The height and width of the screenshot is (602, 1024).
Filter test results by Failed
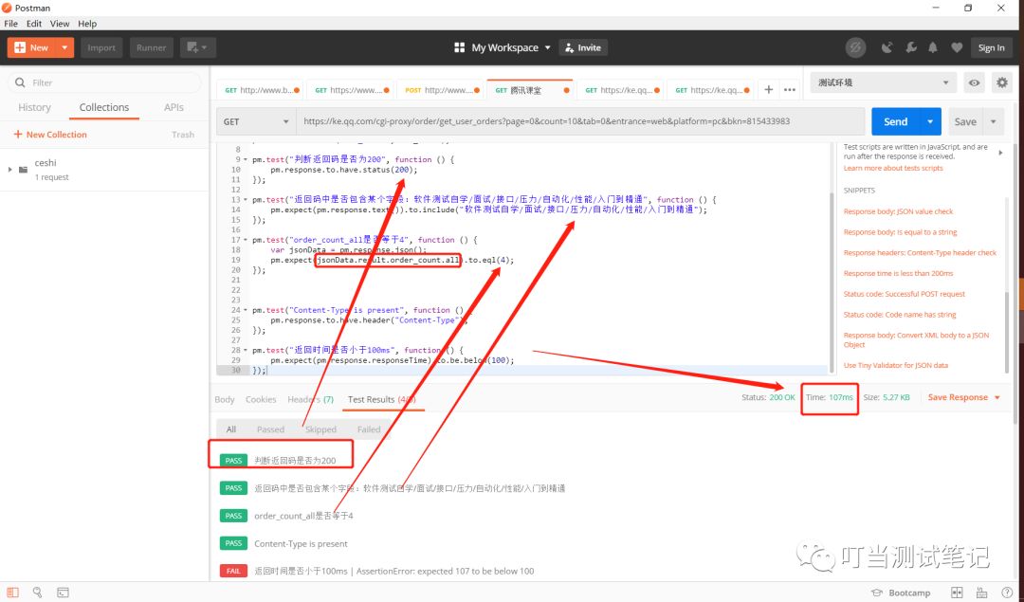pyautogui.click(x=368, y=429)
